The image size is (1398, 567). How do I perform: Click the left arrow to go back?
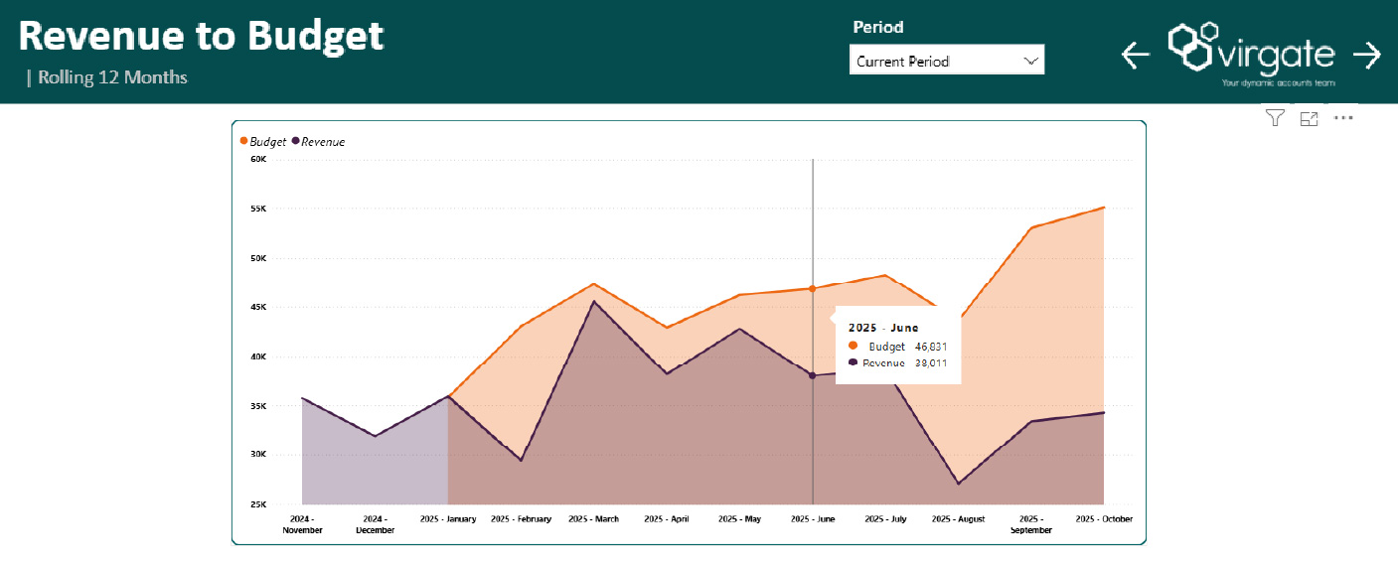pyautogui.click(x=1136, y=55)
